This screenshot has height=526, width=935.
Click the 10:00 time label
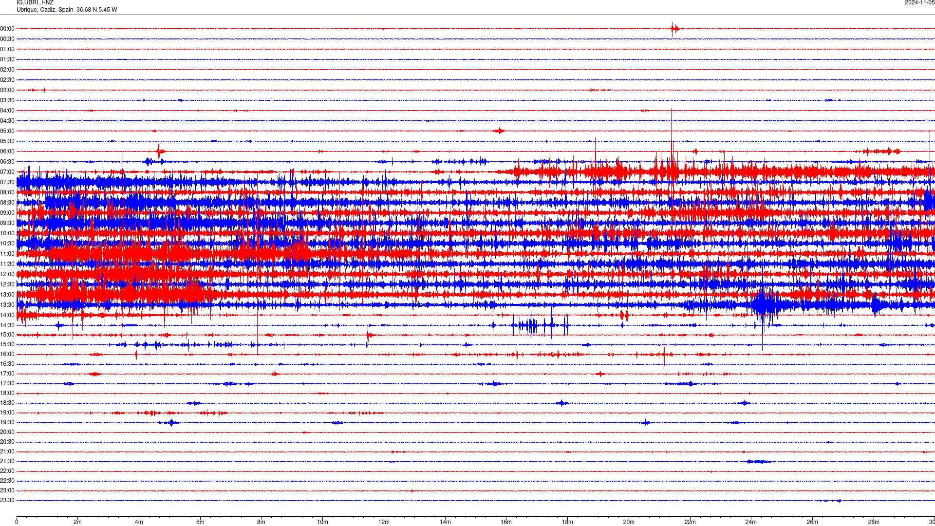[7, 233]
